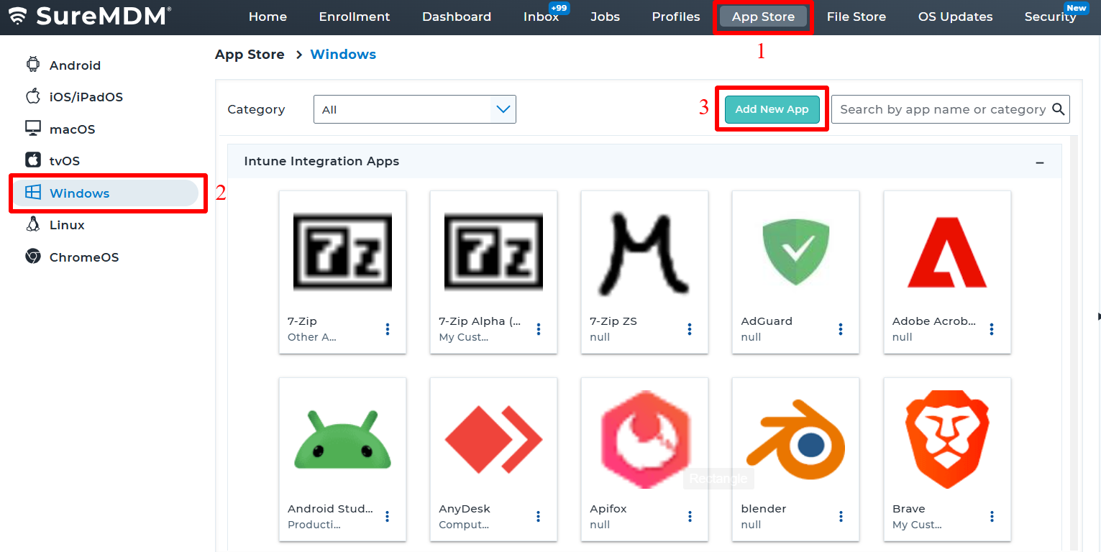The image size is (1101, 552).
Task: Open the Dashboard tab
Action: 457,17
